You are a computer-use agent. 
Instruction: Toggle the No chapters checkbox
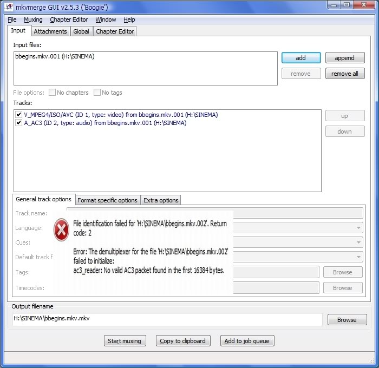coord(52,93)
